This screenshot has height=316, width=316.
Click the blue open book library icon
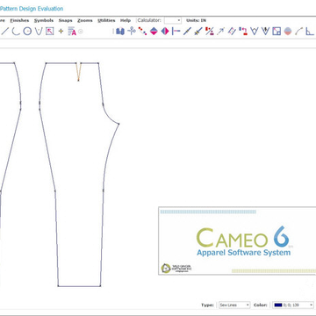[x=120, y=32]
